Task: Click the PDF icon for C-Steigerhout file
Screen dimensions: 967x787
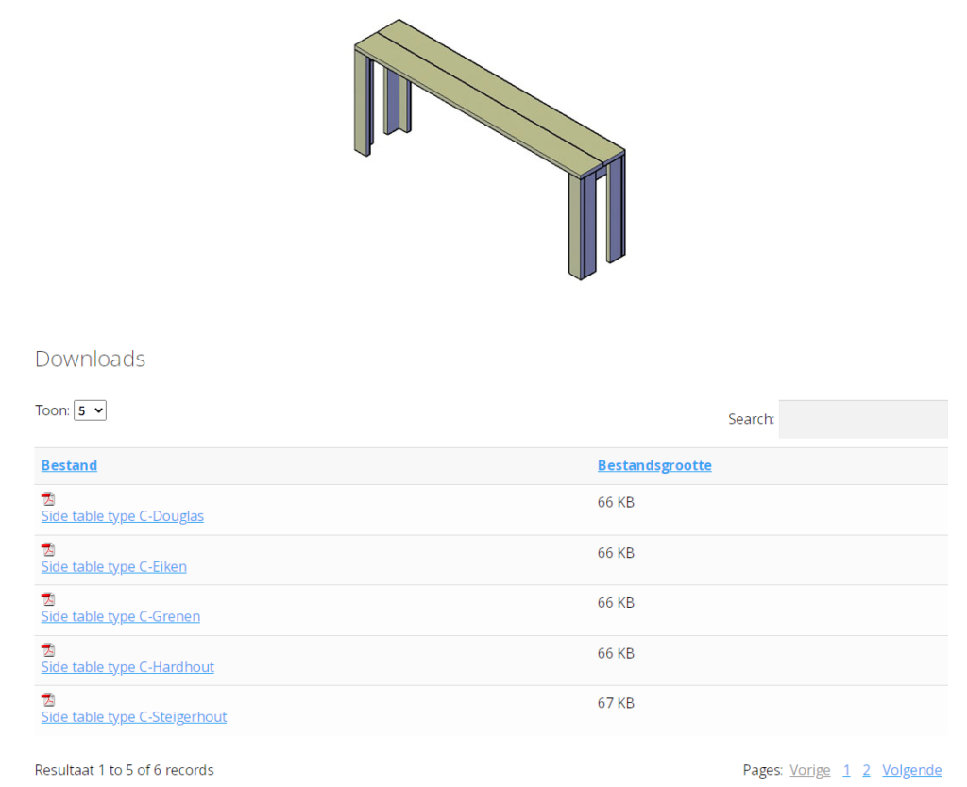Action: coord(48,700)
